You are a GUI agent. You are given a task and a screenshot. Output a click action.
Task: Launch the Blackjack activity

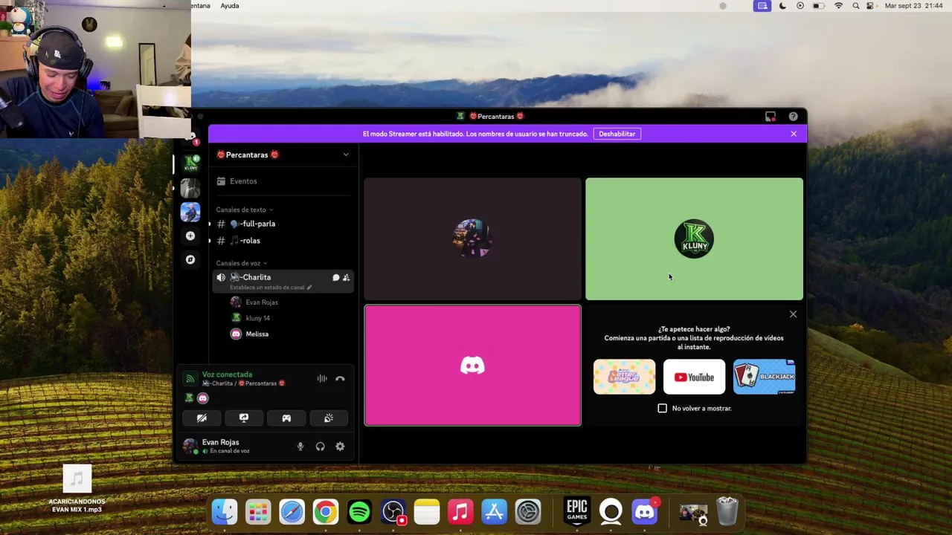[764, 377]
